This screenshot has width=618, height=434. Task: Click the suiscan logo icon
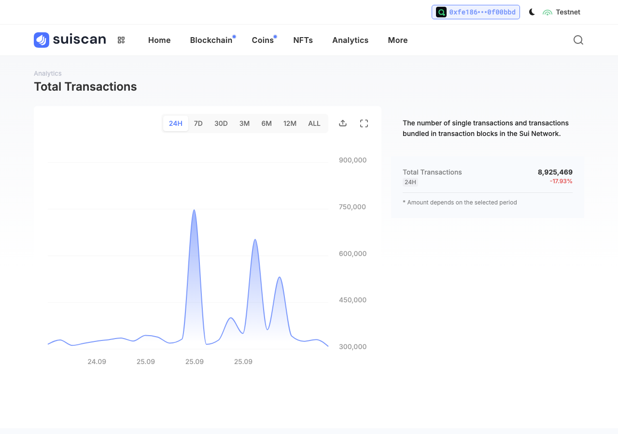(42, 40)
